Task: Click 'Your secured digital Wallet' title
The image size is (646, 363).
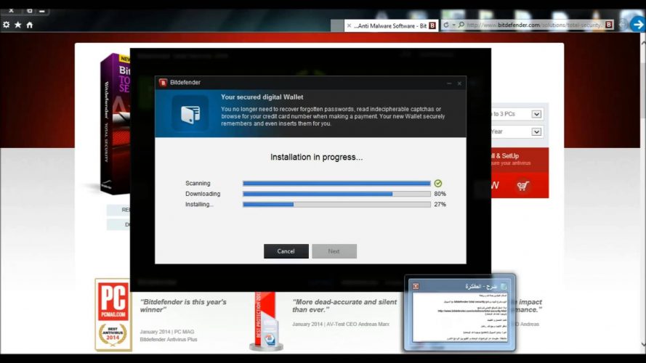Action: click(262, 97)
